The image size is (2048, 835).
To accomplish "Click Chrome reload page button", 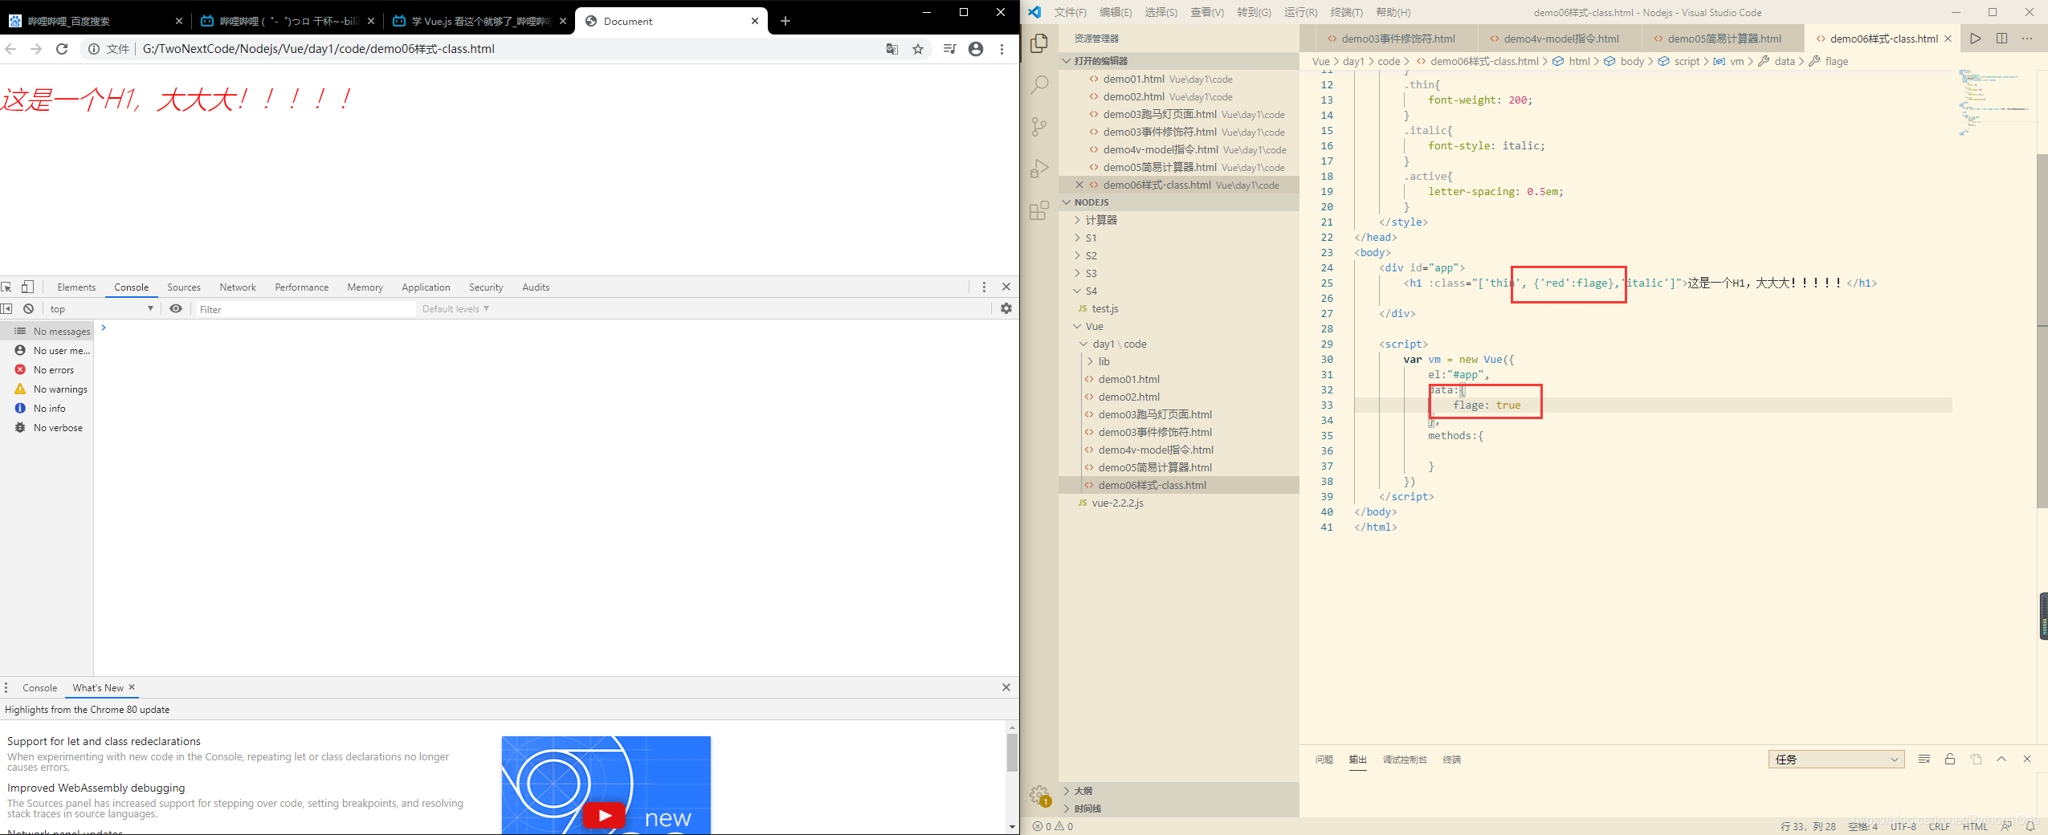I will pos(62,49).
